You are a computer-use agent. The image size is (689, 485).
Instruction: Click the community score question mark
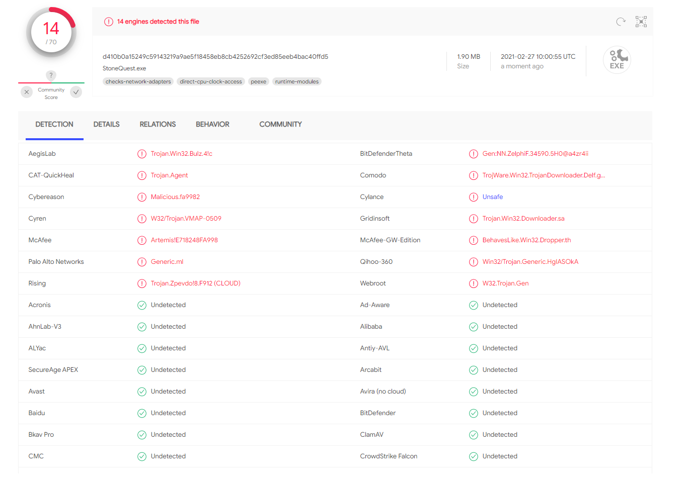click(51, 75)
